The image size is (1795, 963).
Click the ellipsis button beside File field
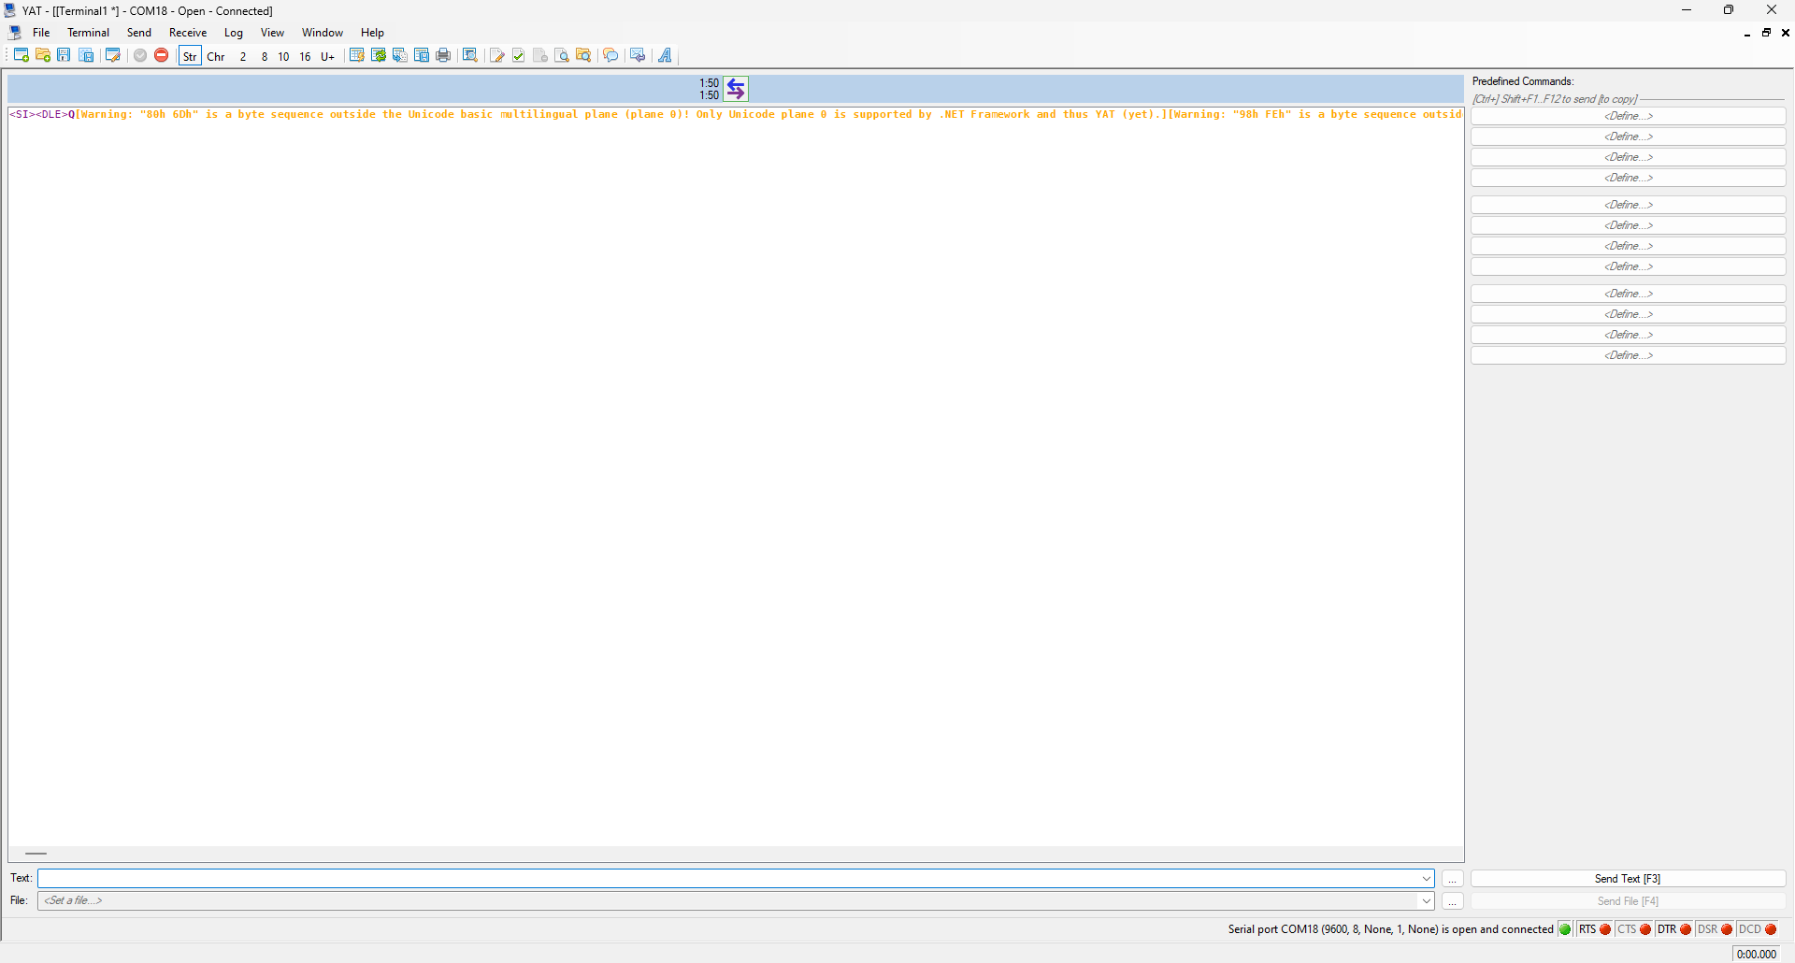point(1452,901)
